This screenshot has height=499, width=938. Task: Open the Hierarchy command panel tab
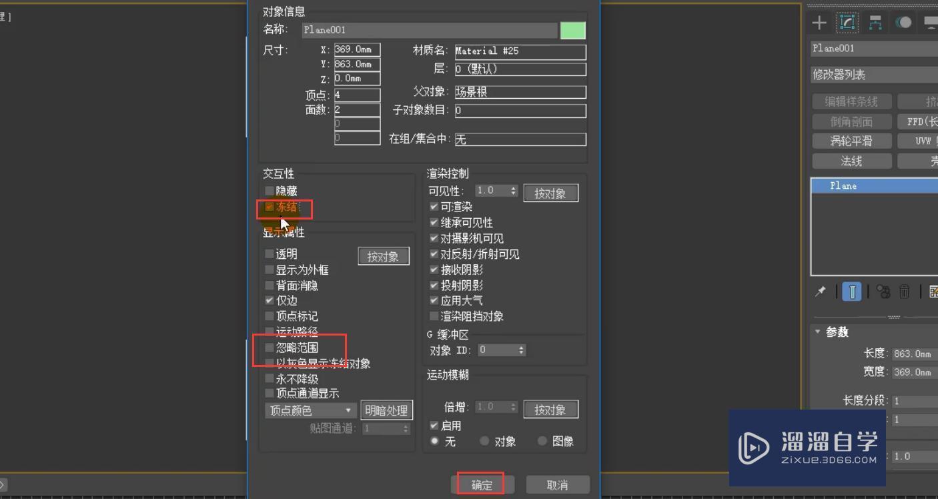click(x=875, y=22)
